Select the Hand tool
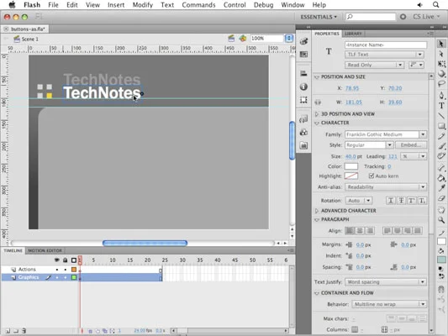This screenshot has width=448, height=336. [x=441, y=210]
